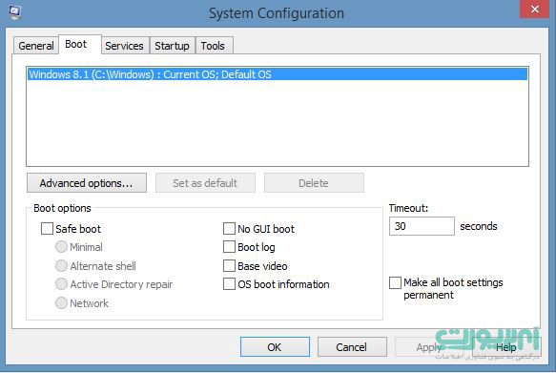
Task: Check Make all boot settings permanent
Action: (x=396, y=283)
